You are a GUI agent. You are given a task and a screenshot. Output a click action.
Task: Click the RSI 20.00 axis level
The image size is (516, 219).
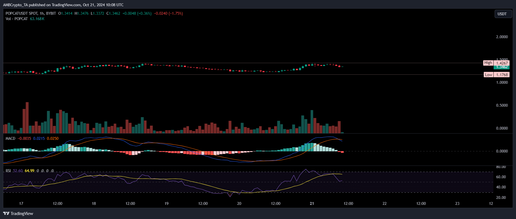(x=501, y=197)
